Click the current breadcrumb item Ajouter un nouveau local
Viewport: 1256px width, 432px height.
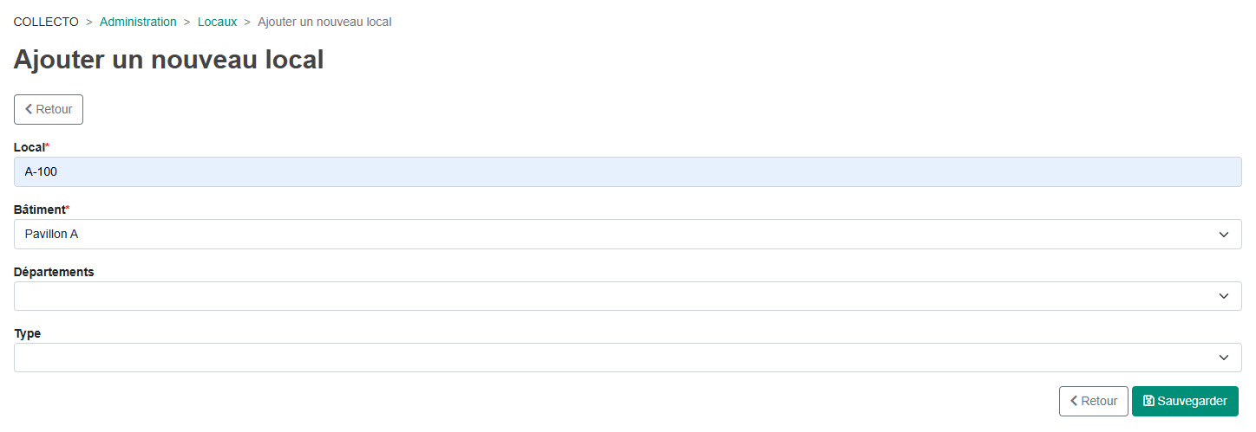(x=324, y=22)
